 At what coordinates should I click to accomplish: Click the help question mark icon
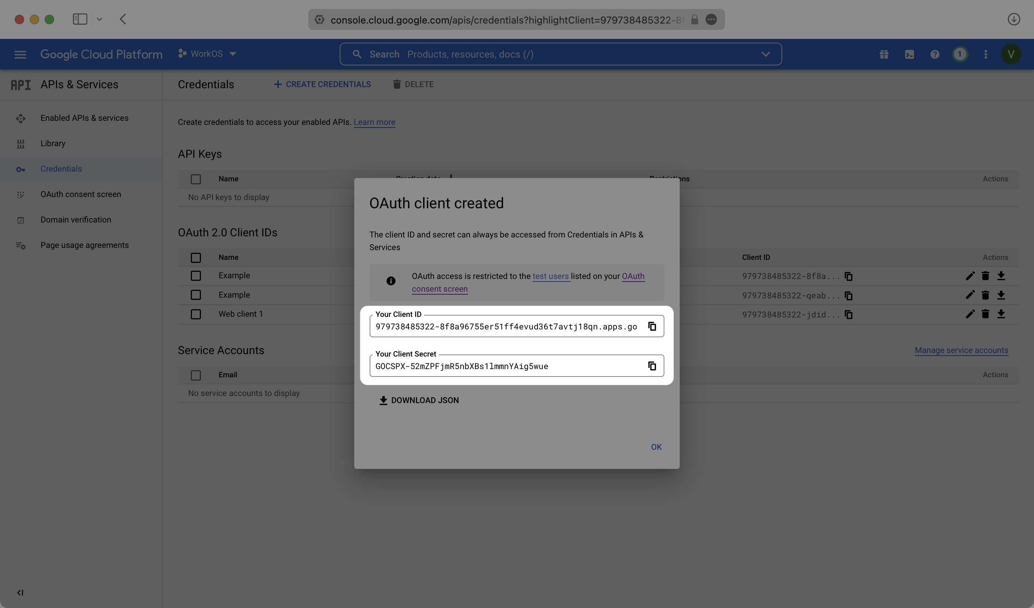coord(935,54)
